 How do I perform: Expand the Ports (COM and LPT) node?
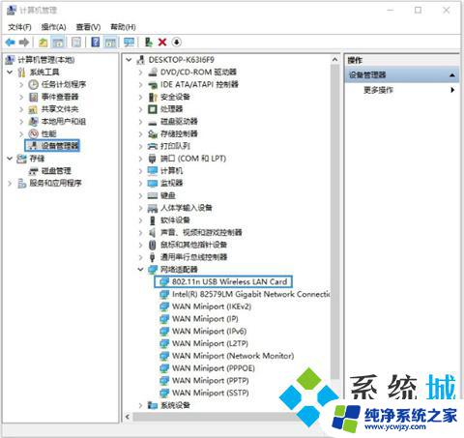[x=140, y=159]
